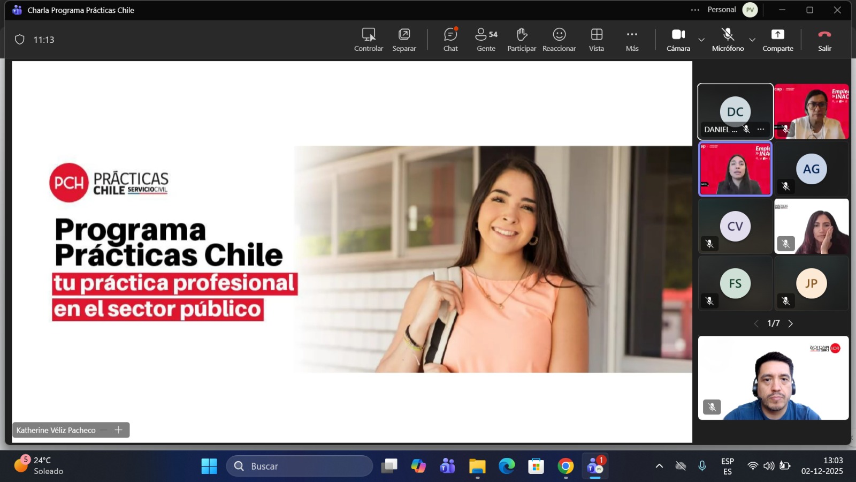Open the Chat panel
The height and width of the screenshot is (482, 856).
point(450,40)
